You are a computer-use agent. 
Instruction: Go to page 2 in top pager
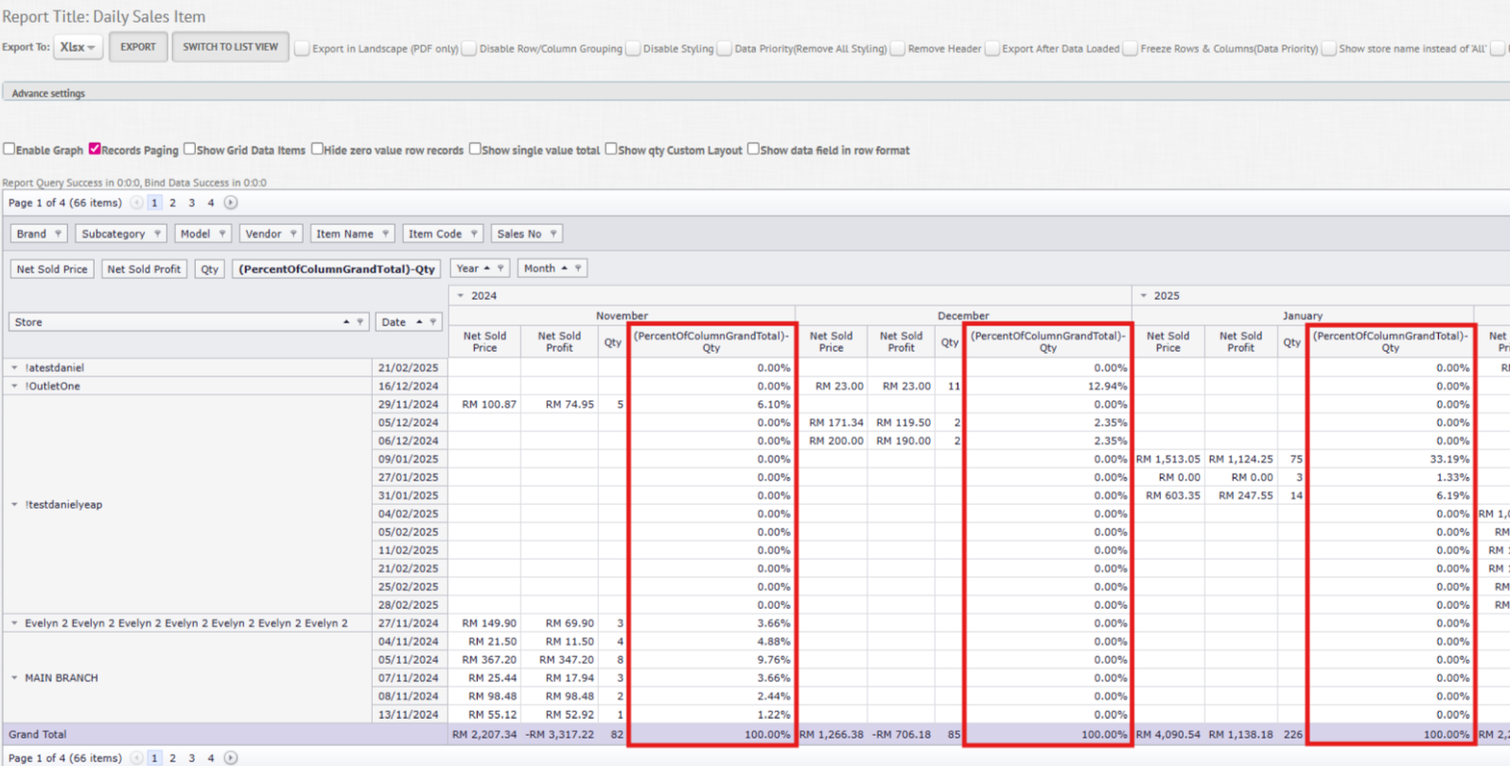pyautogui.click(x=173, y=202)
